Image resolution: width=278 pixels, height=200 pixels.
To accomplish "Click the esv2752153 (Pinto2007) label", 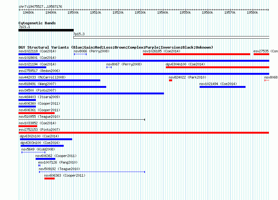I will [x=39, y=130].
